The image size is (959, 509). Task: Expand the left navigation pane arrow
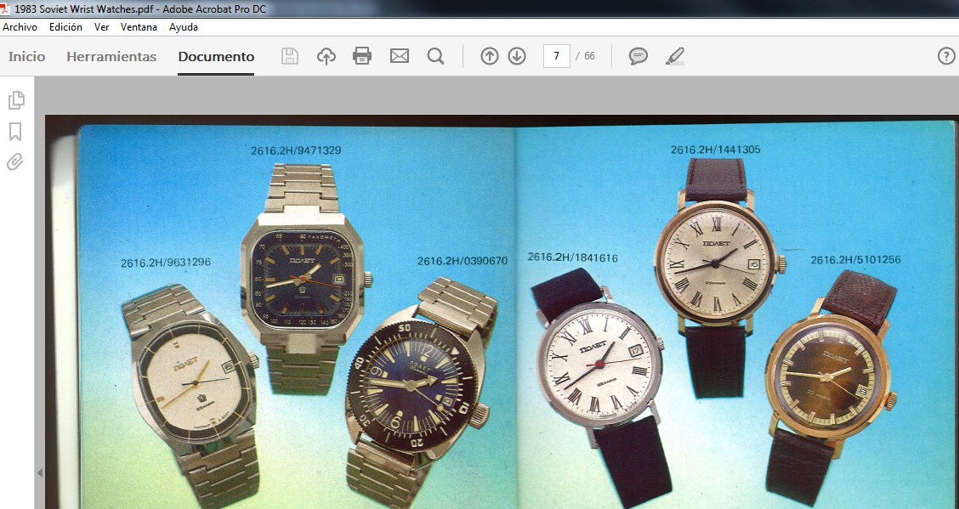[40, 472]
